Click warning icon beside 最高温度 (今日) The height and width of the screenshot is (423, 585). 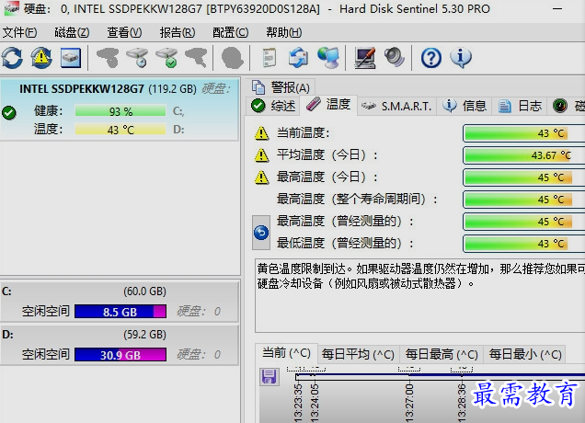click(261, 177)
